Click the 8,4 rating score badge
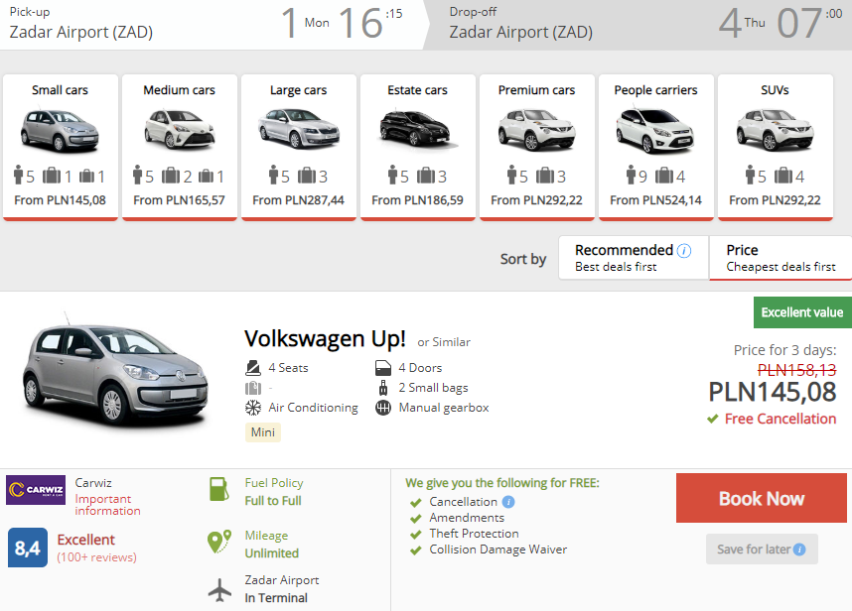The image size is (852, 611). [x=28, y=548]
